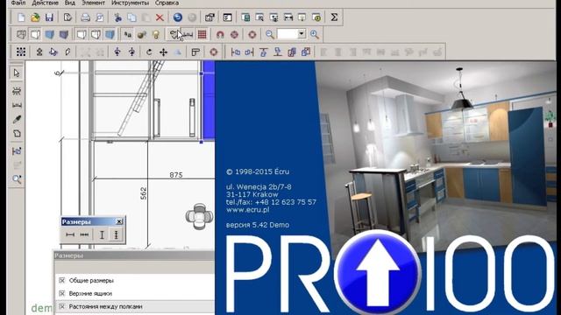Image resolution: width=561 pixels, height=315 pixels.
Task: Switch to wireframe view mode icon
Action: (21, 34)
